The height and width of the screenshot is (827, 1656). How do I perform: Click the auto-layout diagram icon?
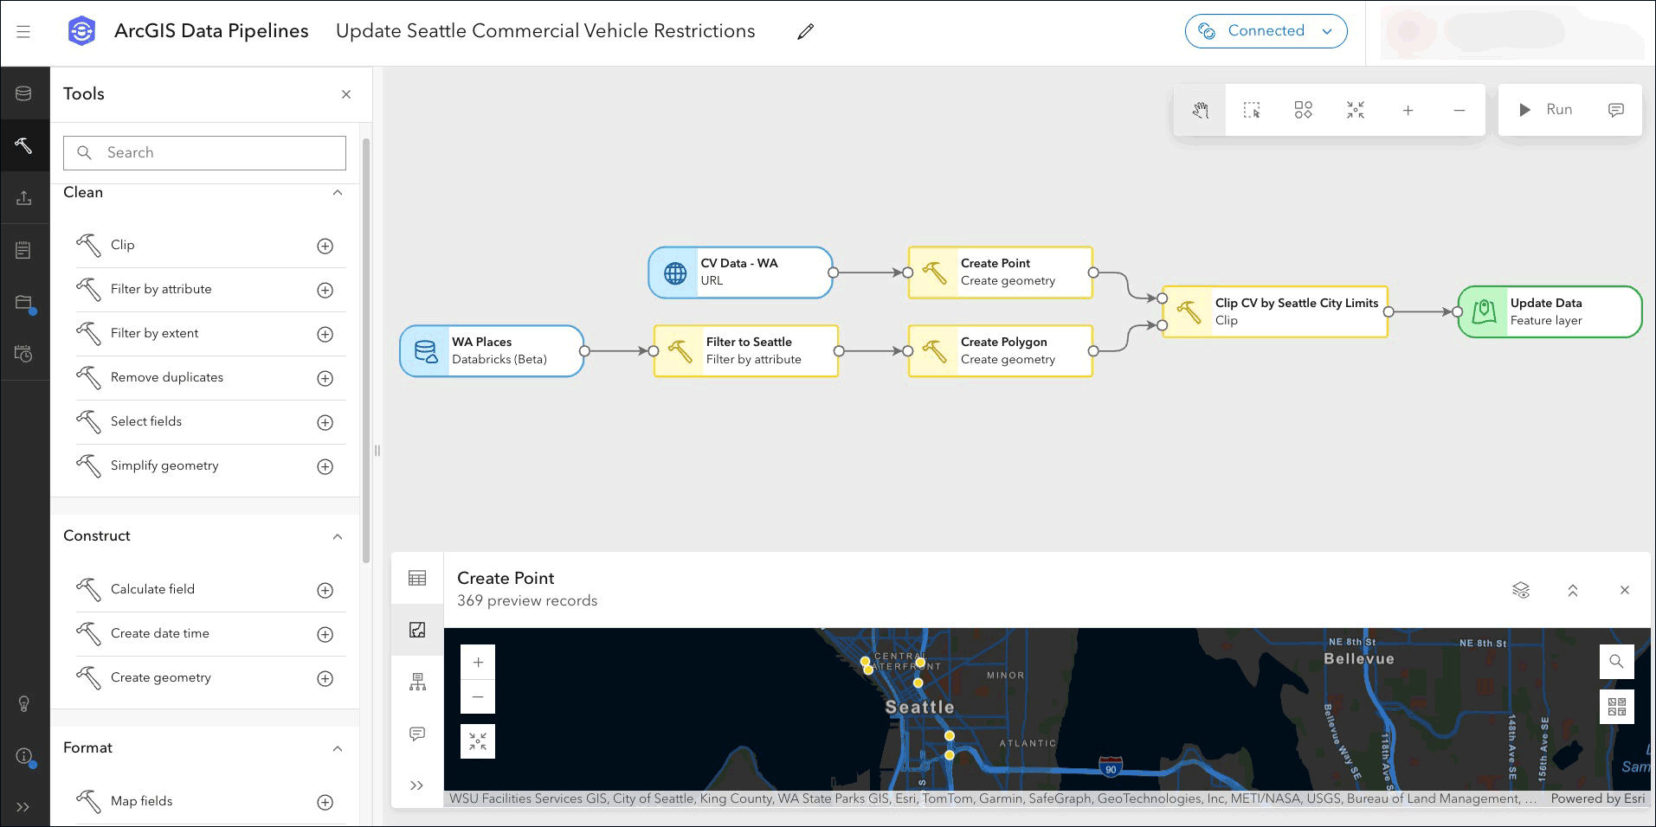coord(1303,110)
